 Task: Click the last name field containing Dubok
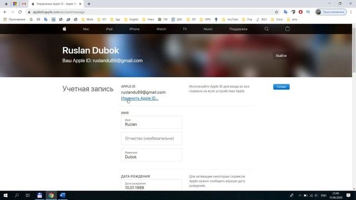[x=151, y=155]
